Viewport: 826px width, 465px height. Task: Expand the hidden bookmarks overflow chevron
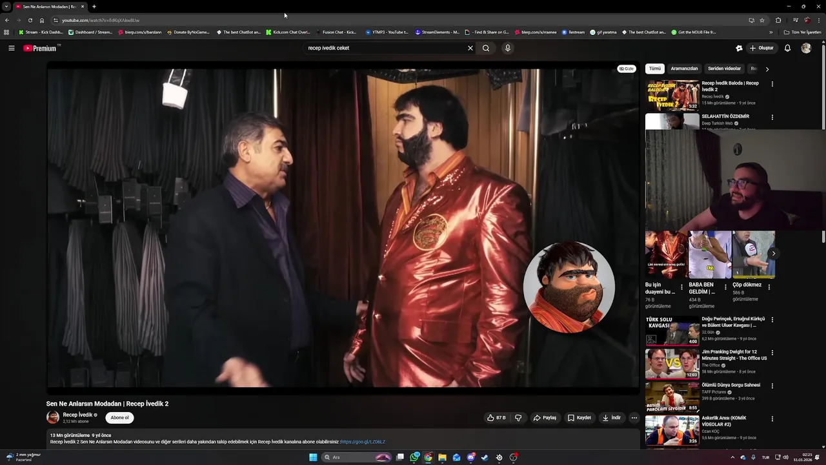(771, 32)
